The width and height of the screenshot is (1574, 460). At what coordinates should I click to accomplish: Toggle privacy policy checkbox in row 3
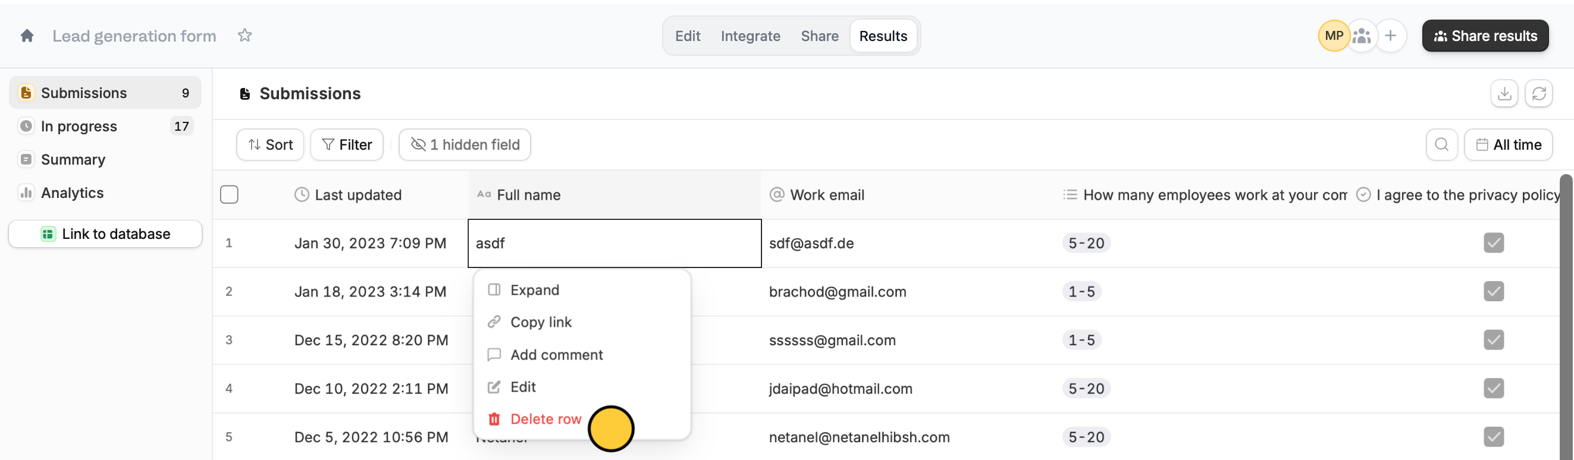pyautogui.click(x=1493, y=340)
